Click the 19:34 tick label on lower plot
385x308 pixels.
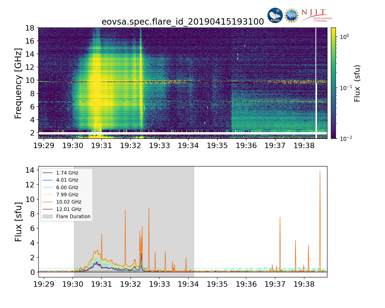point(188,284)
